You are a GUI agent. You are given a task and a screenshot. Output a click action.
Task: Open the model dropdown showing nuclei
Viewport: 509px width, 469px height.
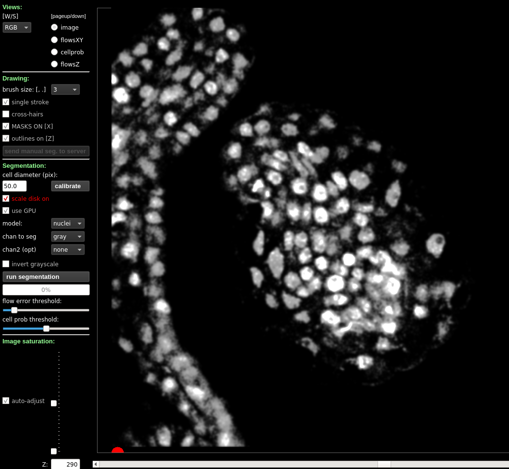[67, 223]
